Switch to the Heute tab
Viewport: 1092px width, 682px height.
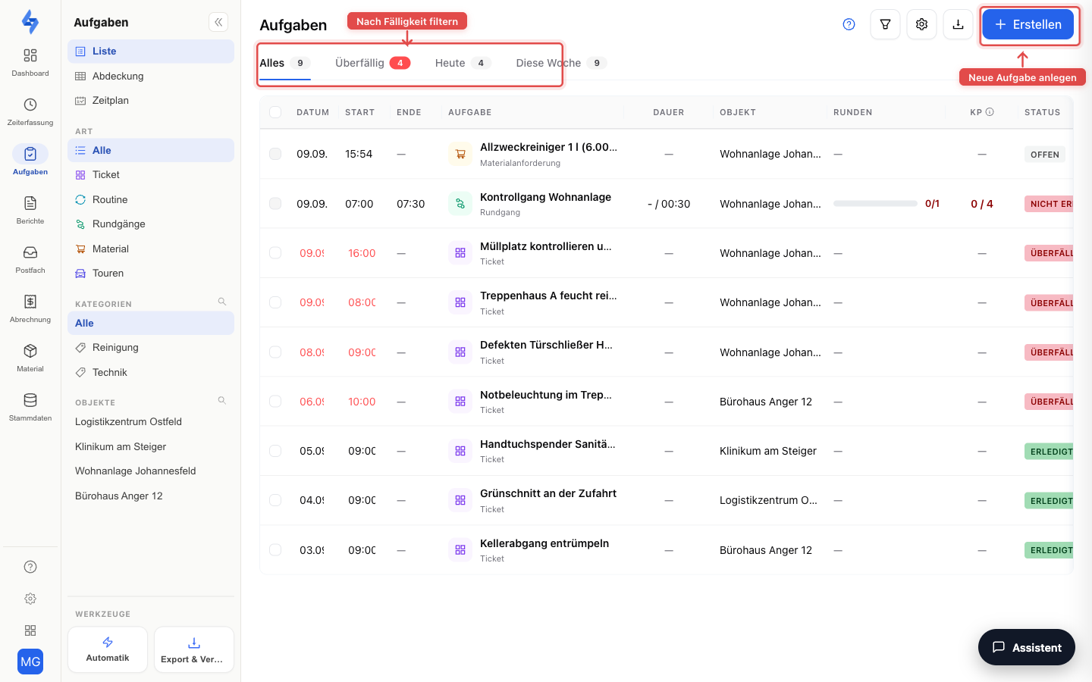[463, 63]
